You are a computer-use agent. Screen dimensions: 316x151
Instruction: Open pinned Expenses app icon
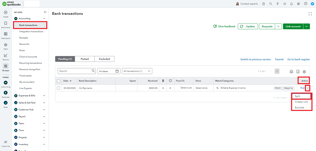[6, 93]
